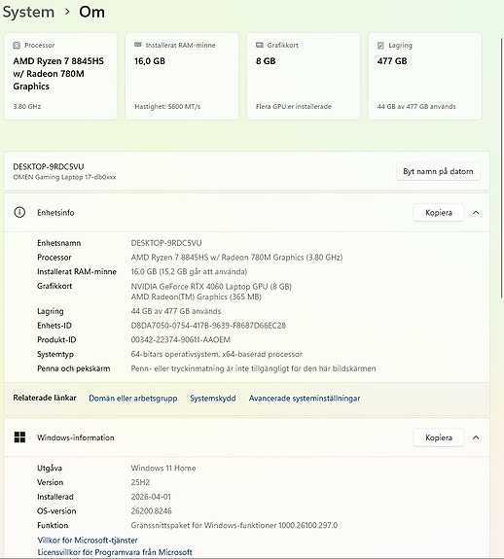The height and width of the screenshot is (559, 504).
Task: Click the storage icon beside Lagring
Action: [x=380, y=46]
